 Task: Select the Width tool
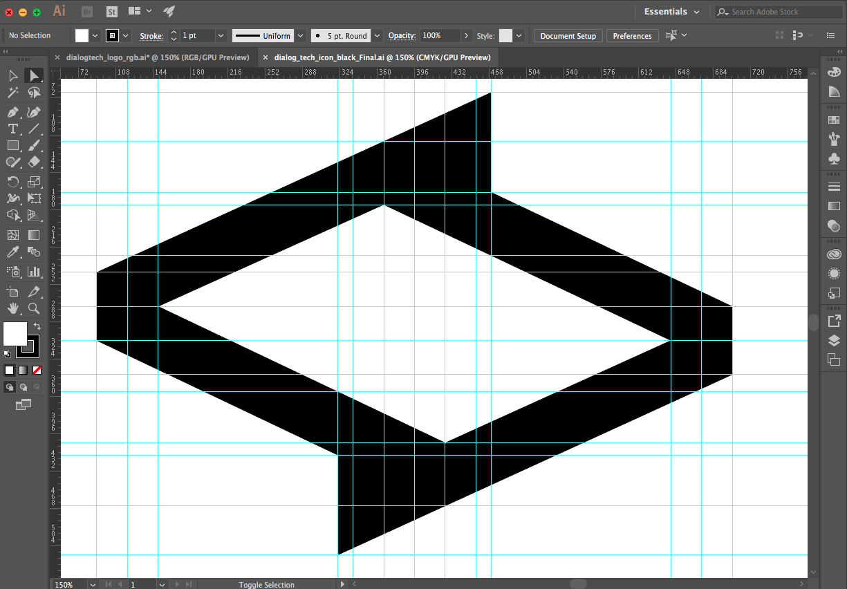click(x=12, y=198)
